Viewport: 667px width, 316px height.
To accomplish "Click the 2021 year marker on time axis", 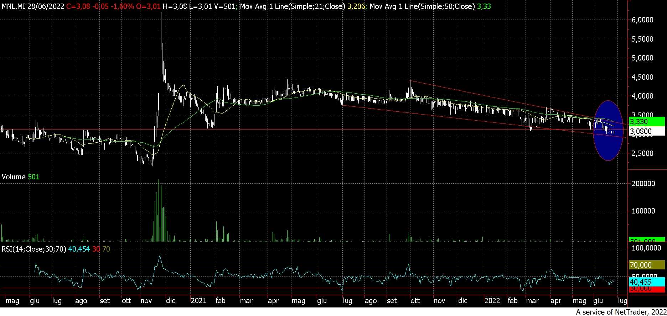I will click(198, 301).
